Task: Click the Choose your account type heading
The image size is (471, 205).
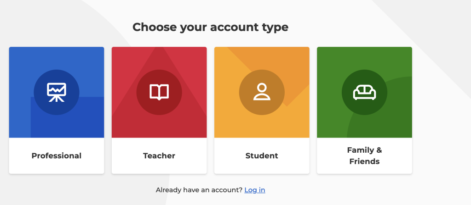Action: pyautogui.click(x=211, y=27)
